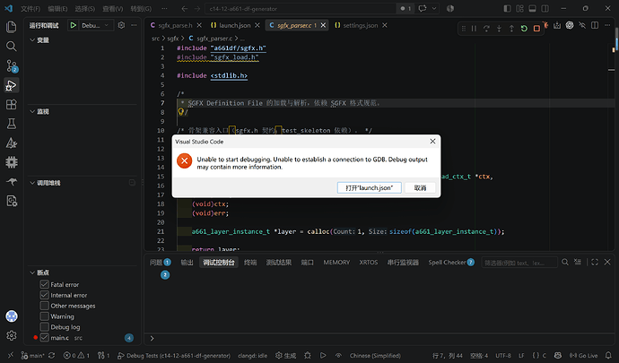Viewport: 619px width, 363px height.
Task: Open the Source Control view
Action: pos(11,65)
